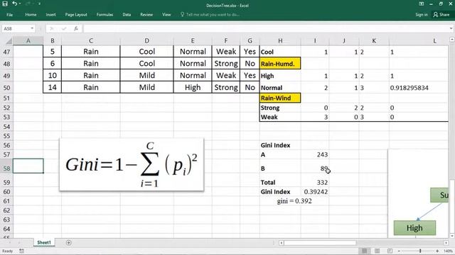Select the yellow Rain-Wind cell
Viewport: 455px width, 255px height.
[x=280, y=98]
